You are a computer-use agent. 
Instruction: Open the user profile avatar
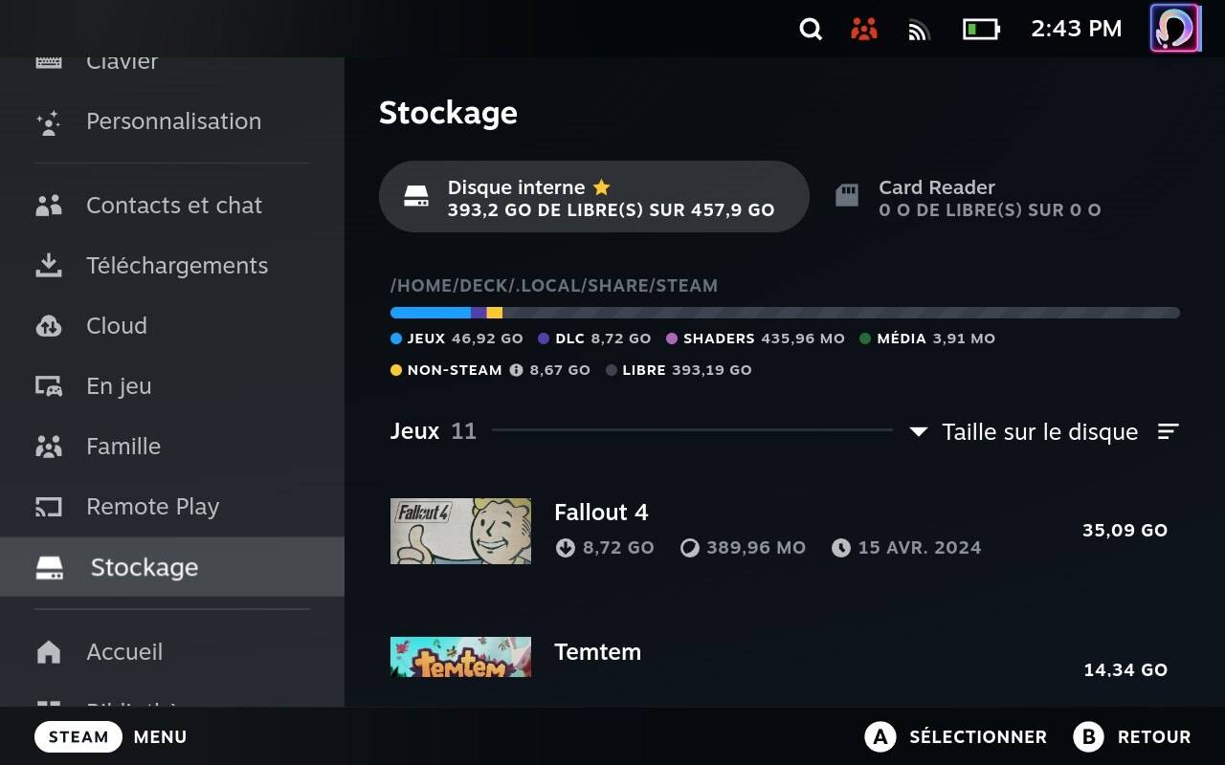(x=1174, y=28)
